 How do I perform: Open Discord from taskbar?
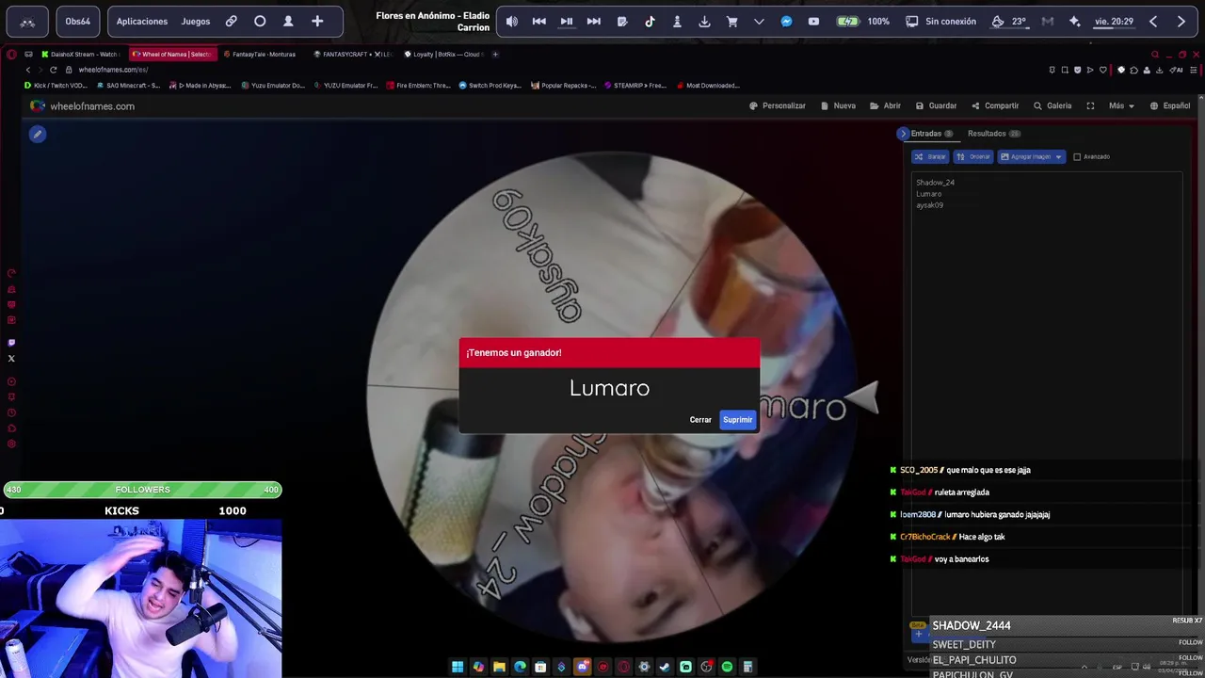coord(582,667)
